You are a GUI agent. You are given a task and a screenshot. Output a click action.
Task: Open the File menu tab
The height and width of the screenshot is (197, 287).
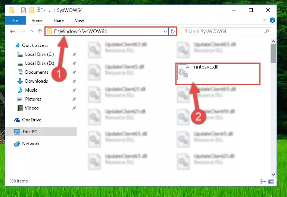tap(16, 20)
